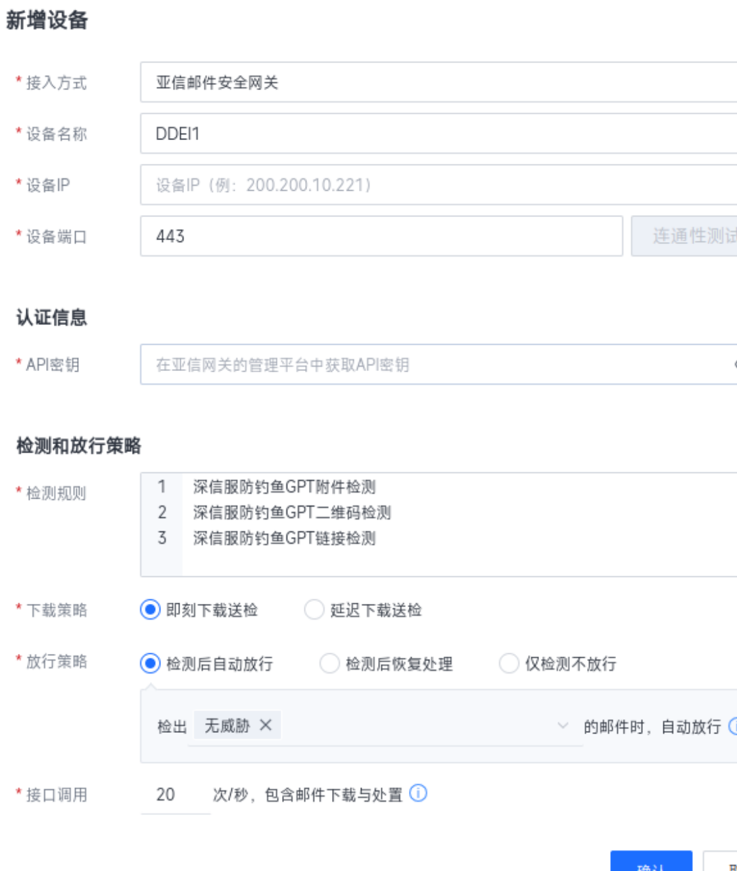Choose 检测后自动放行 release policy
737x871 pixels.
point(151,663)
